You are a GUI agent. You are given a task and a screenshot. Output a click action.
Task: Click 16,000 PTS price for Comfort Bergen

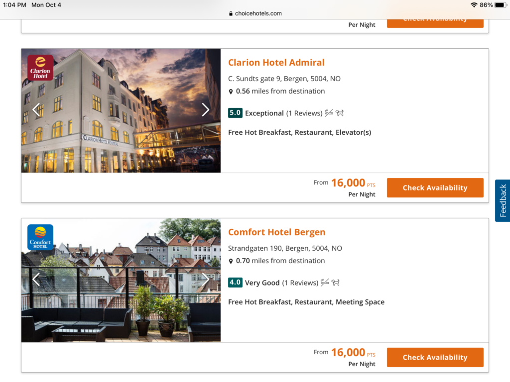tap(353, 353)
